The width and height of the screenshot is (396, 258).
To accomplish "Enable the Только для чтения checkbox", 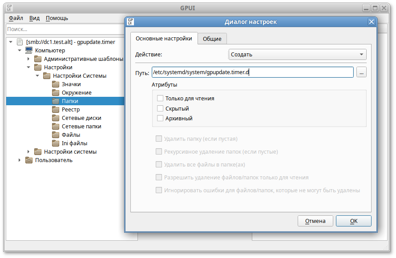I will [160, 98].
